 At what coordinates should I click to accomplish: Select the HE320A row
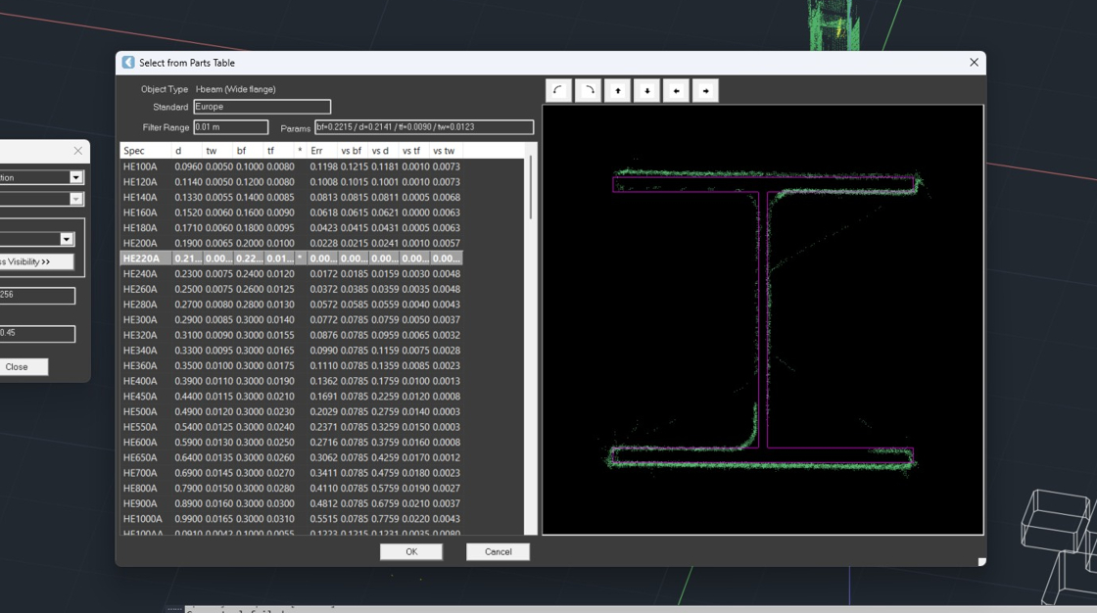[x=291, y=335]
